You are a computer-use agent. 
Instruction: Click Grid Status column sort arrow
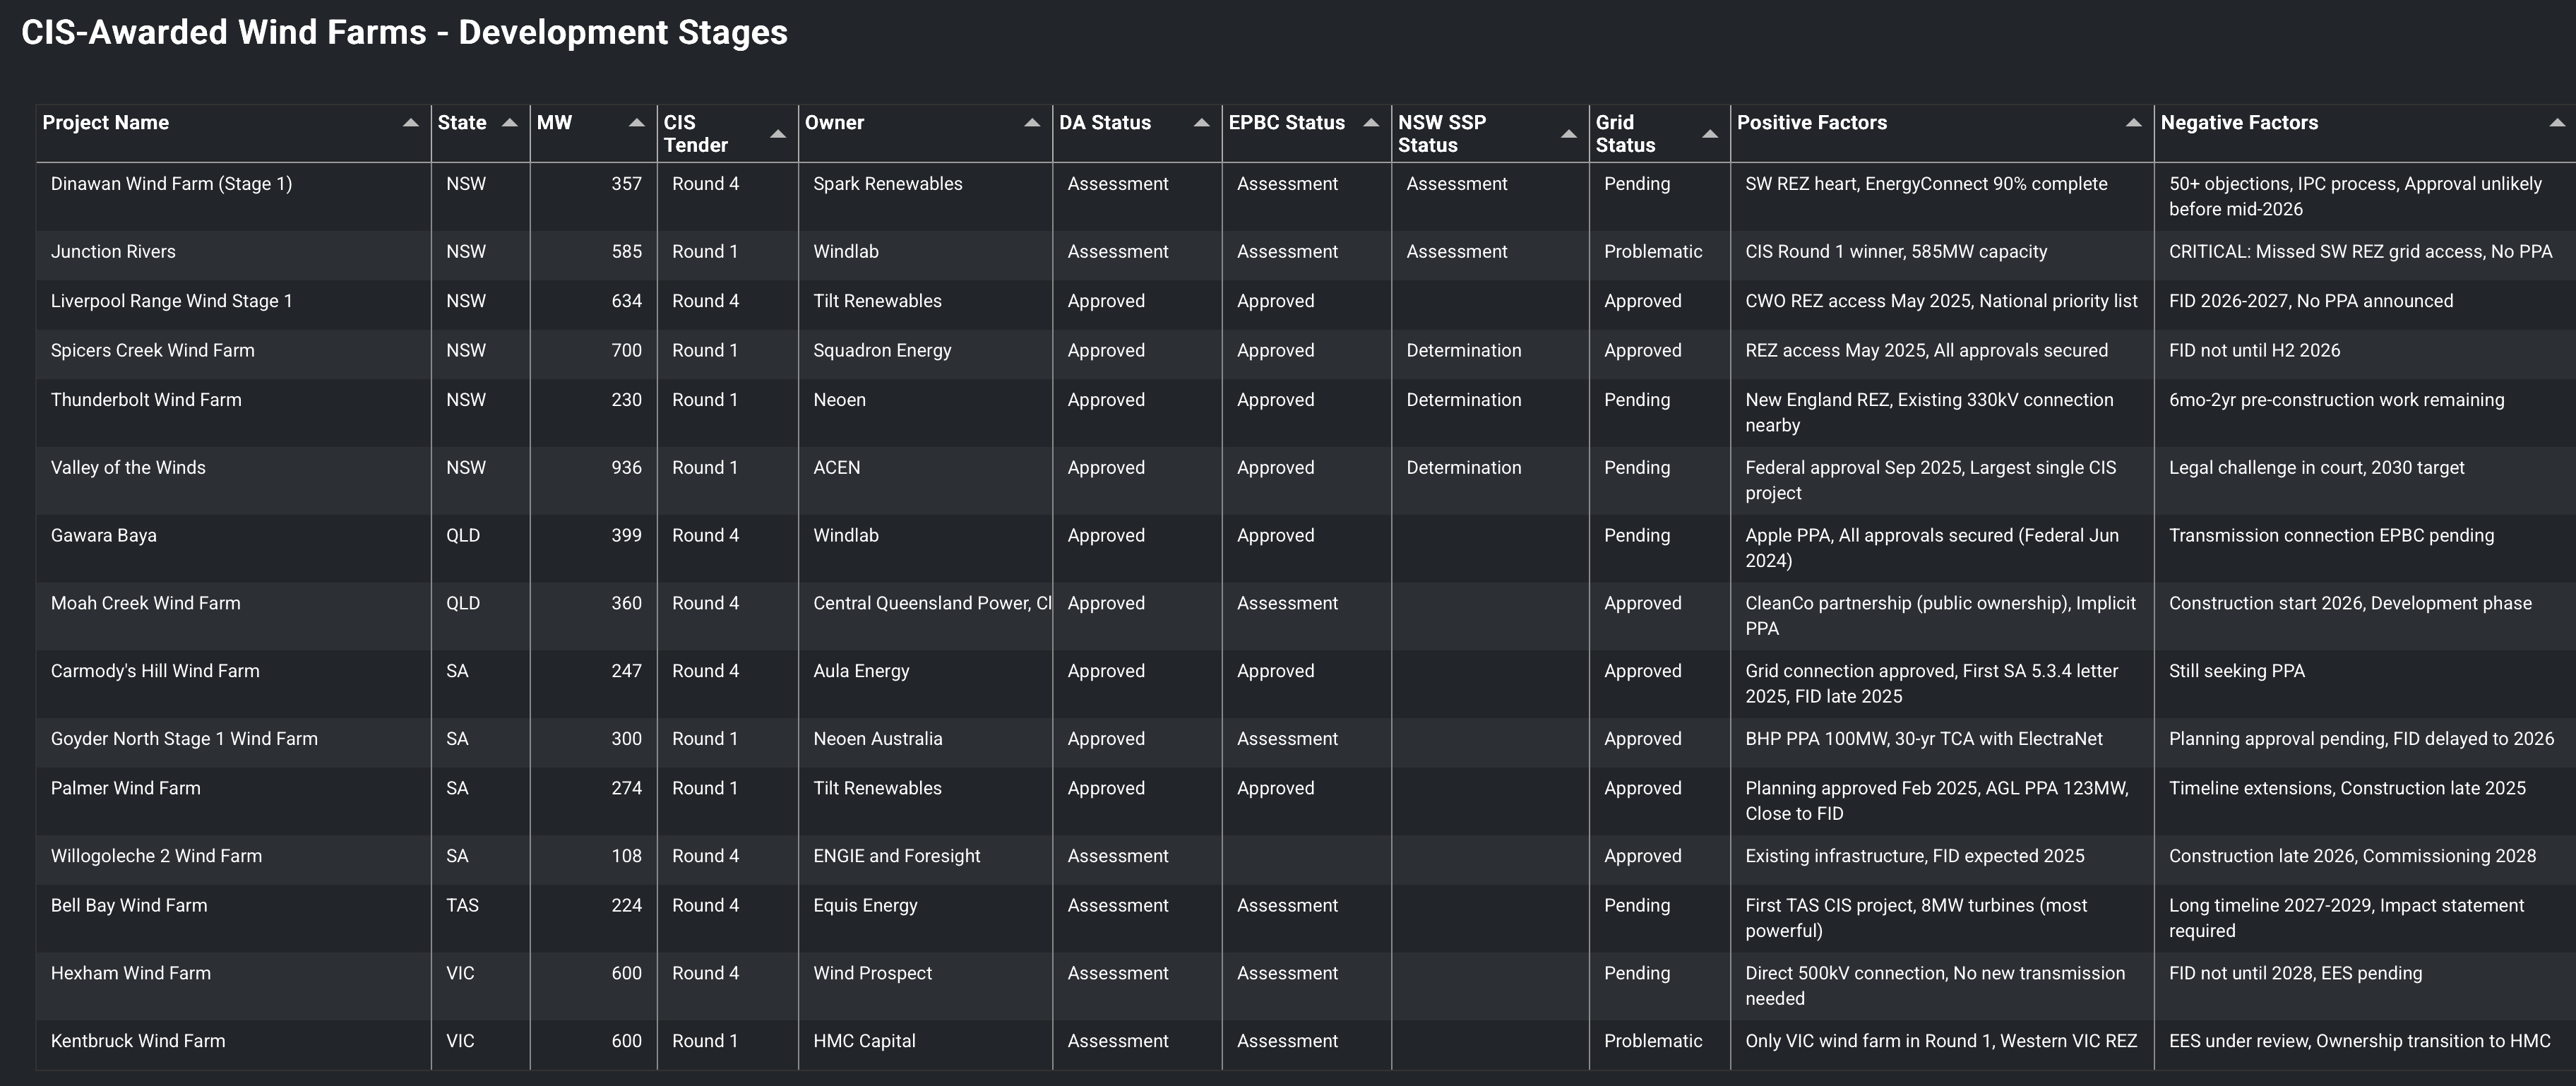(x=1710, y=134)
